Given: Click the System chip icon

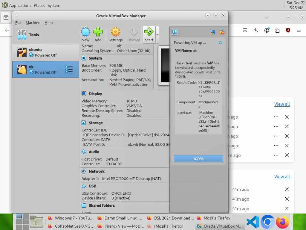Looking at the screenshot, I should [x=84, y=58].
